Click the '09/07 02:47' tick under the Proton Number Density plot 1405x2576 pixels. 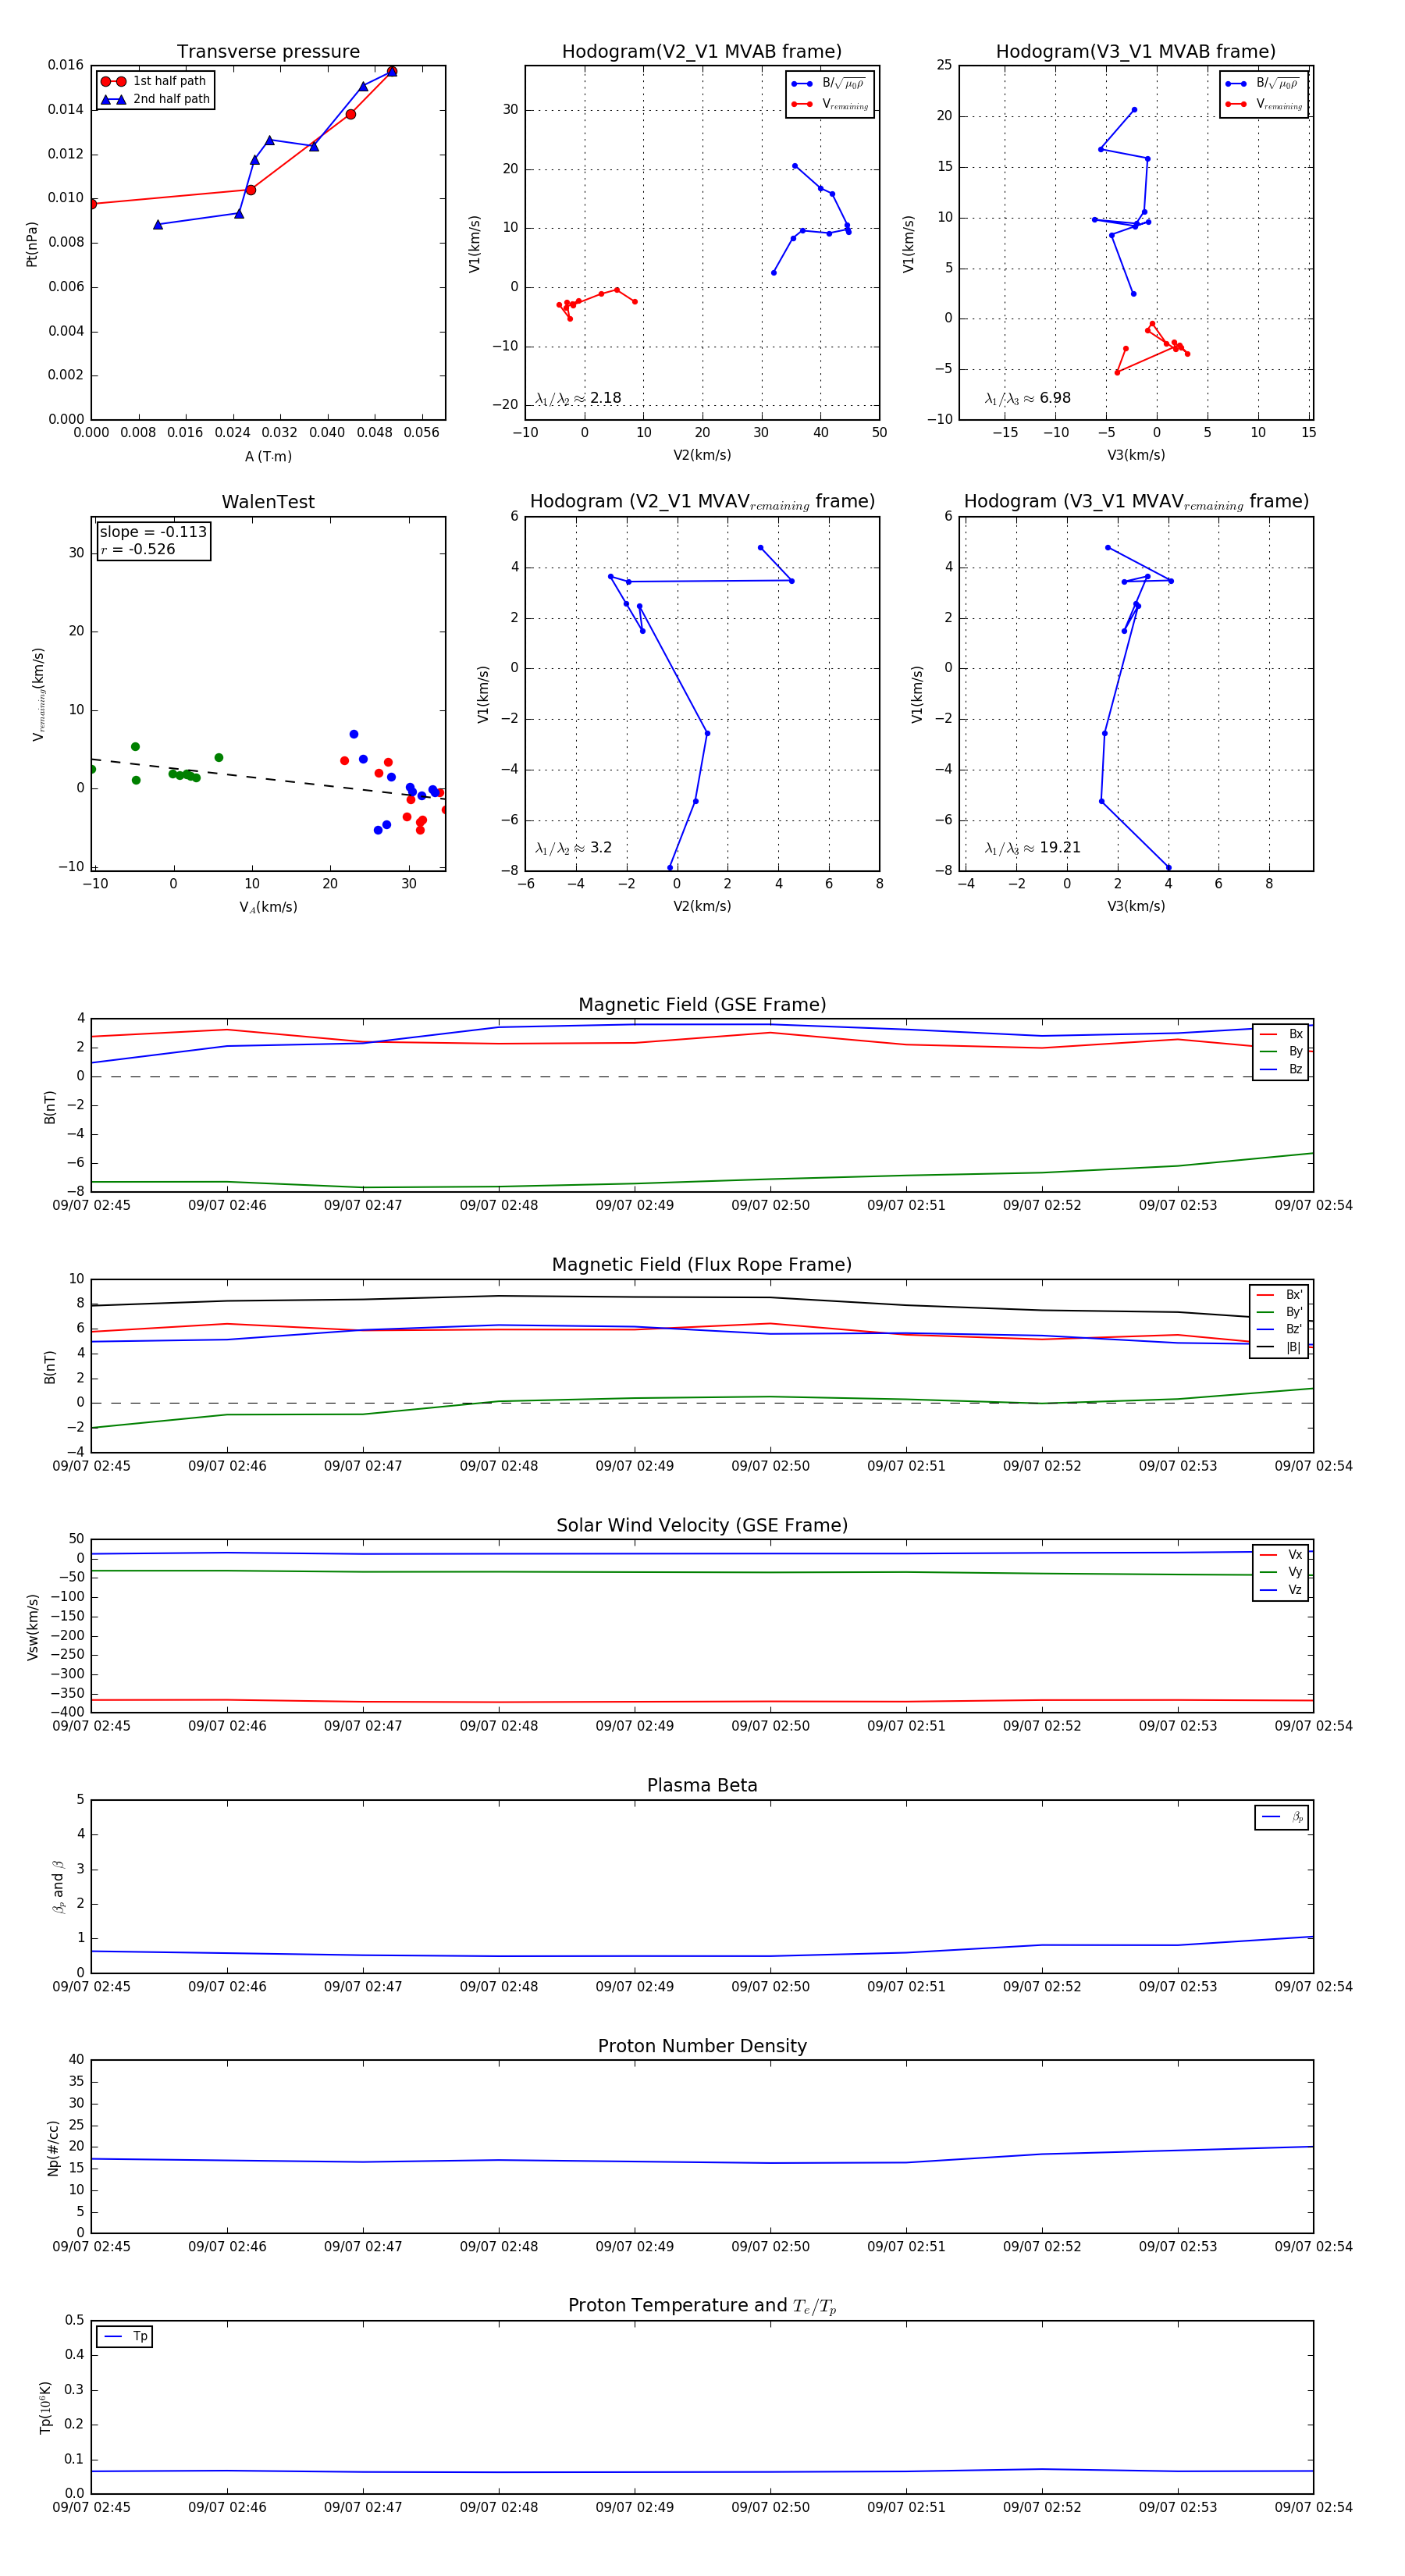pyautogui.click(x=363, y=2246)
